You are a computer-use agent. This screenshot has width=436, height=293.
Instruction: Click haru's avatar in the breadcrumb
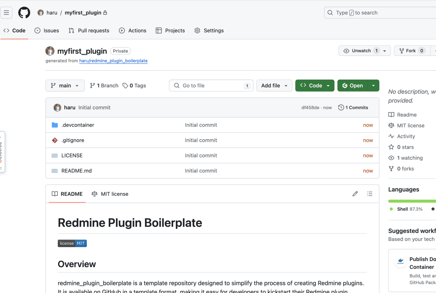point(41,13)
